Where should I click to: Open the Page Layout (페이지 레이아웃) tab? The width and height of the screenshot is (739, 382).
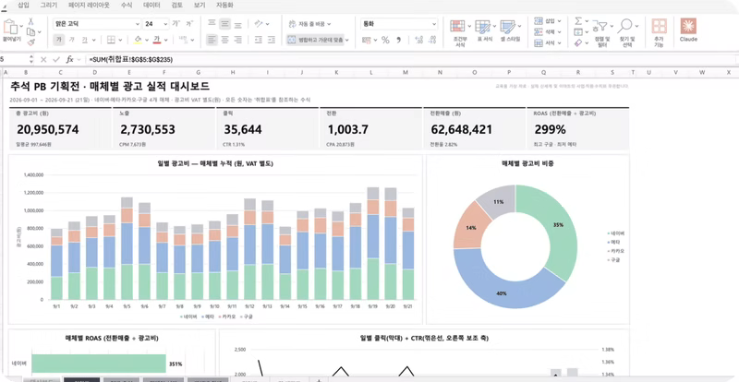89,6
